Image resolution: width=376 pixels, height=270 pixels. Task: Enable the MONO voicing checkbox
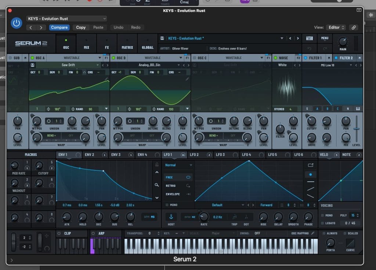coord(322,215)
